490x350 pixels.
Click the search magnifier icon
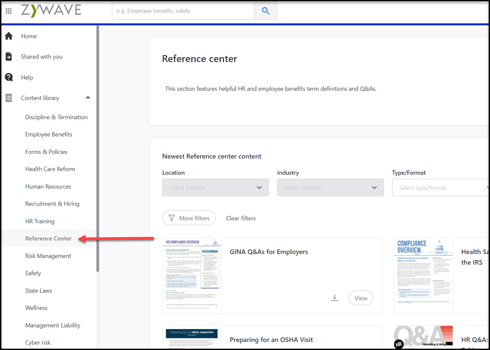pos(265,11)
